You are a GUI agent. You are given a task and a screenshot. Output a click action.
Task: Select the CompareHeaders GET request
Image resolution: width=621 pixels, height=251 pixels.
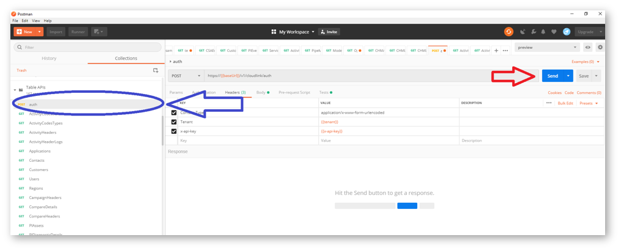point(44,216)
